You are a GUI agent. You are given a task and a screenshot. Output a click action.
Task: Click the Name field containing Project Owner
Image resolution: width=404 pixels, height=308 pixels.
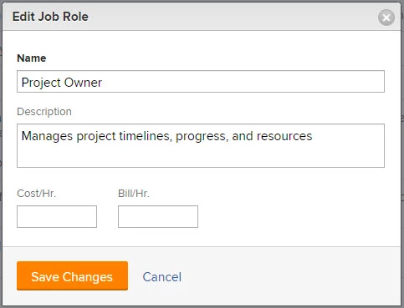click(x=201, y=82)
